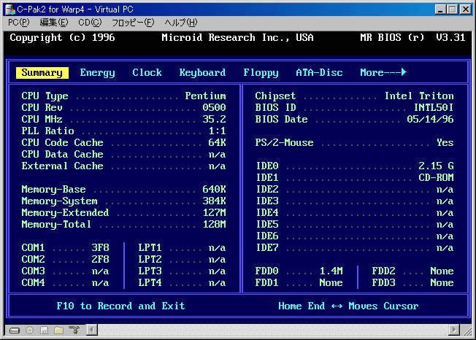Click the network adapter status icon
The height and width of the screenshot is (340, 476).
click(x=74, y=330)
